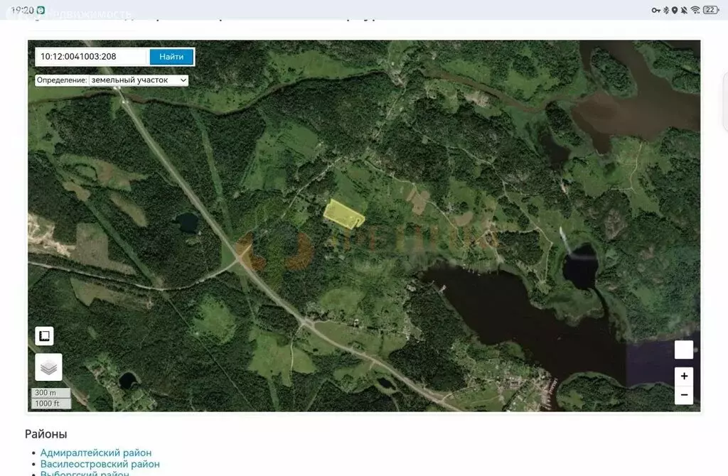This screenshot has width=728, height=476.
Task: Tap the muted bell status icon
Action: [x=684, y=10]
